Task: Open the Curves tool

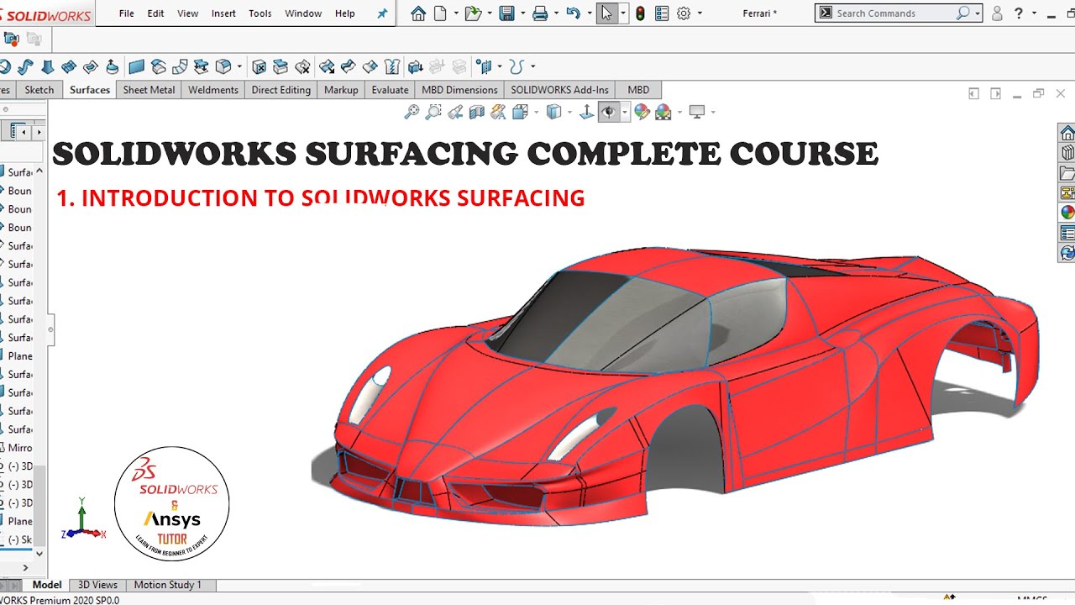Action: click(x=517, y=67)
